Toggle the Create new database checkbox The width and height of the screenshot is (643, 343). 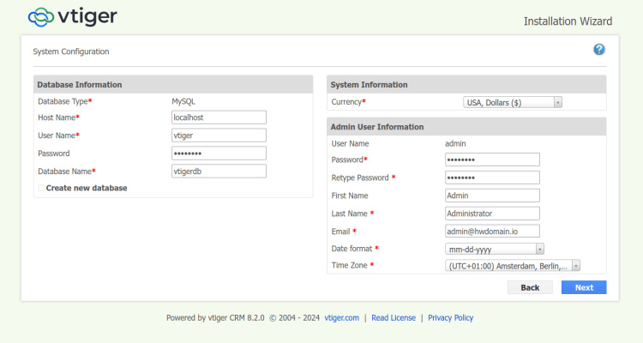[x=41, y=188]
